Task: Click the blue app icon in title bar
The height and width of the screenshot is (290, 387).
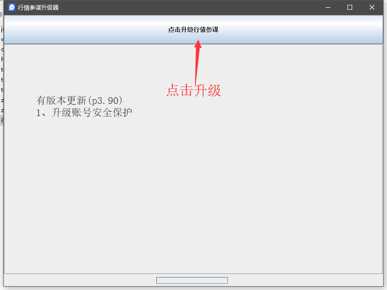Action: click(12, 7)
